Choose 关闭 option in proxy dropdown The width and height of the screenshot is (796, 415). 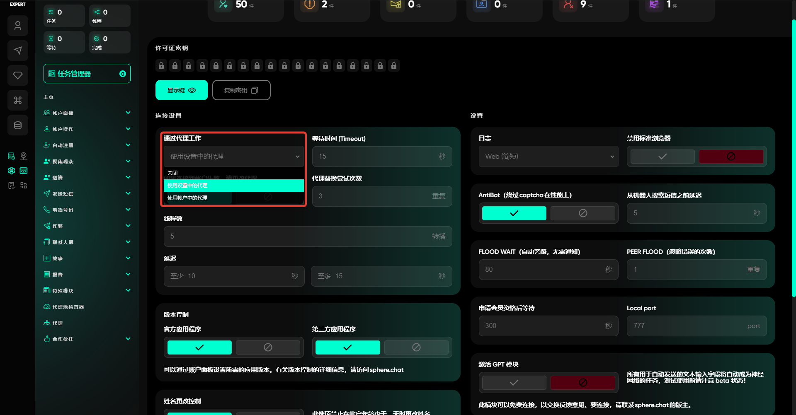pyautogui.click(x=172, y=173)
